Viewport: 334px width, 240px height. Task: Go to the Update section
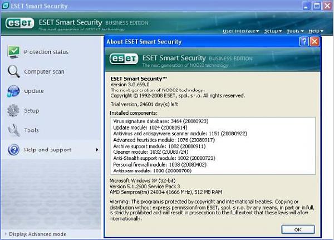tap(34, 91)
